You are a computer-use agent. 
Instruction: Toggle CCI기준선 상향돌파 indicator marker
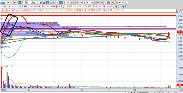[53, 10]
